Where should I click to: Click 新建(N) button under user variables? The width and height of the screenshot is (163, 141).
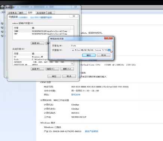[37, 43]
